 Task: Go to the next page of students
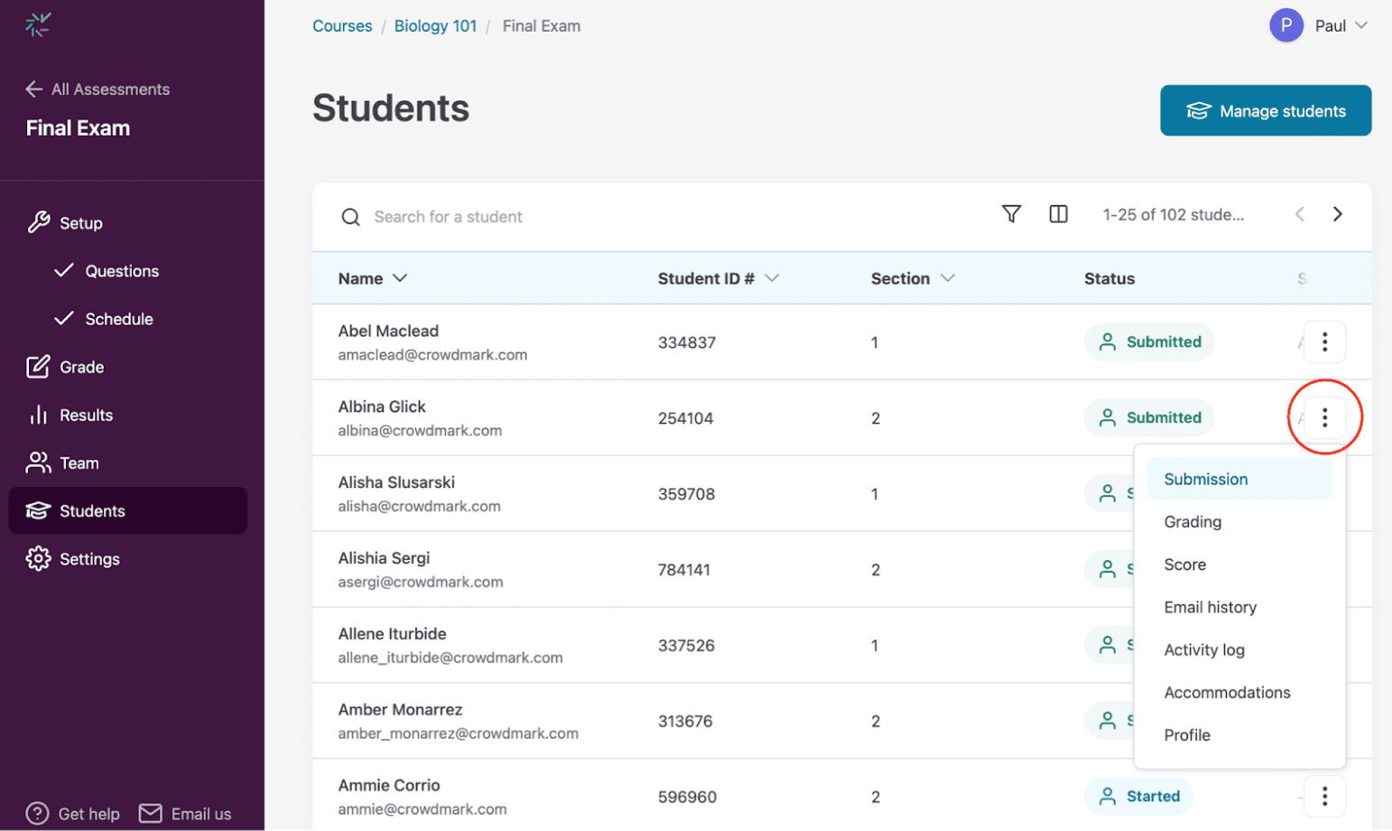pyautogui.click(x=1338, y=214)
